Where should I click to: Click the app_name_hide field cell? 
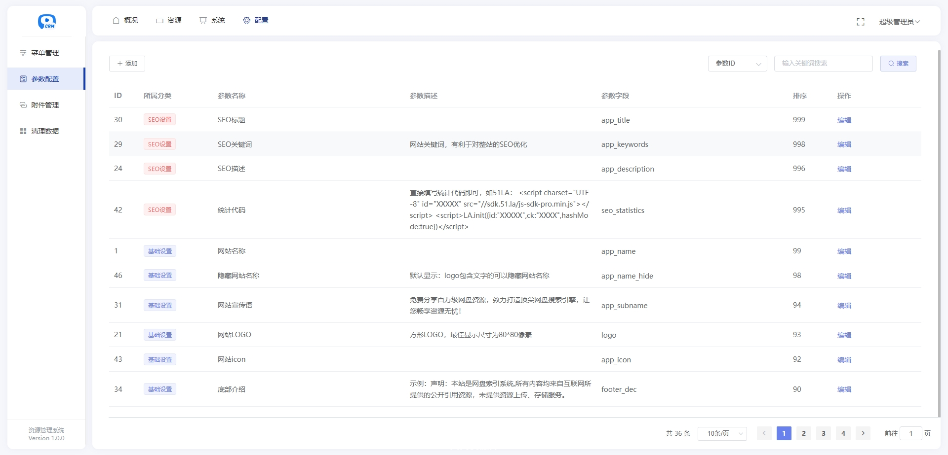click(x=627, y=276)
